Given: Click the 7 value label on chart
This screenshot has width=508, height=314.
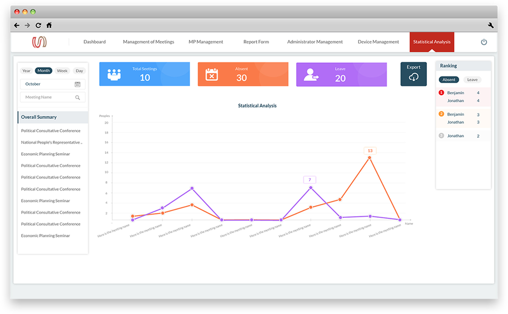Looking at the screenshot, I should click(310, 180).
